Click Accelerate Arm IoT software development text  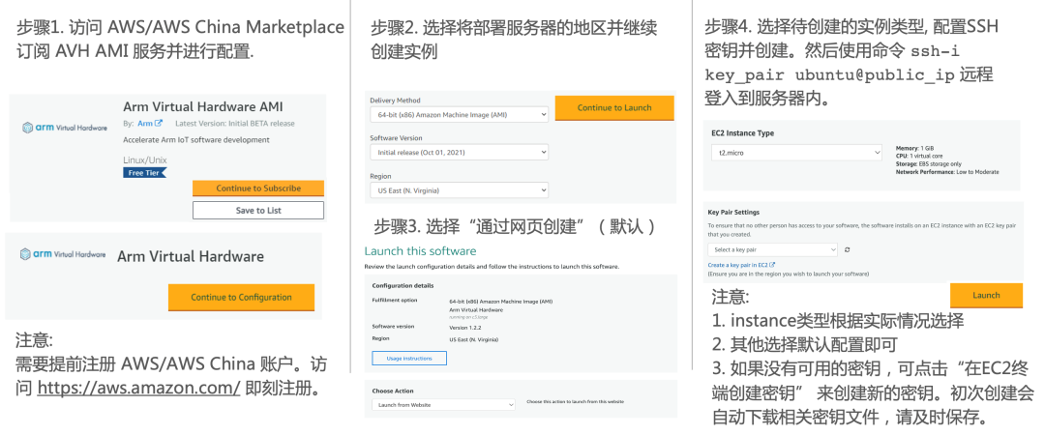pos(196,140)
